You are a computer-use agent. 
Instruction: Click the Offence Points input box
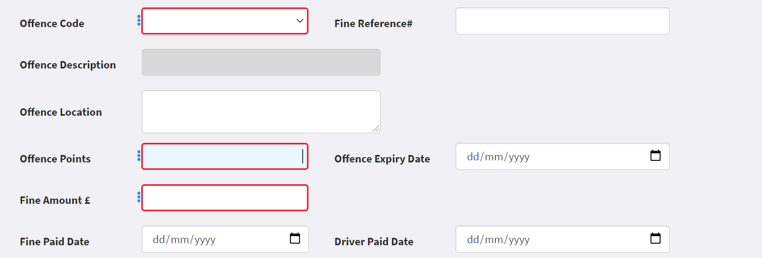pos(225,157)
